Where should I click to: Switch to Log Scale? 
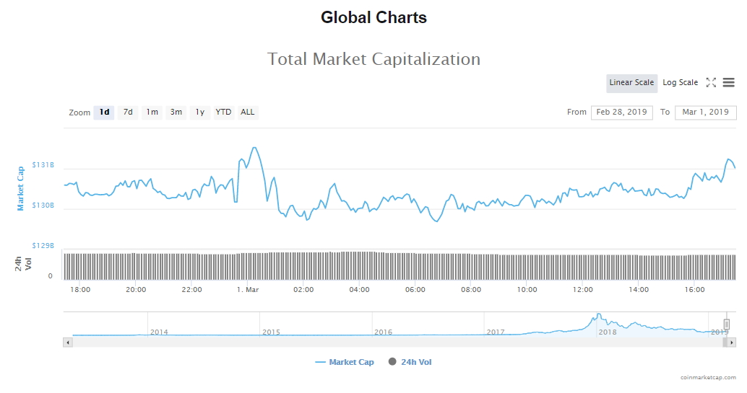tap(680, 83)
